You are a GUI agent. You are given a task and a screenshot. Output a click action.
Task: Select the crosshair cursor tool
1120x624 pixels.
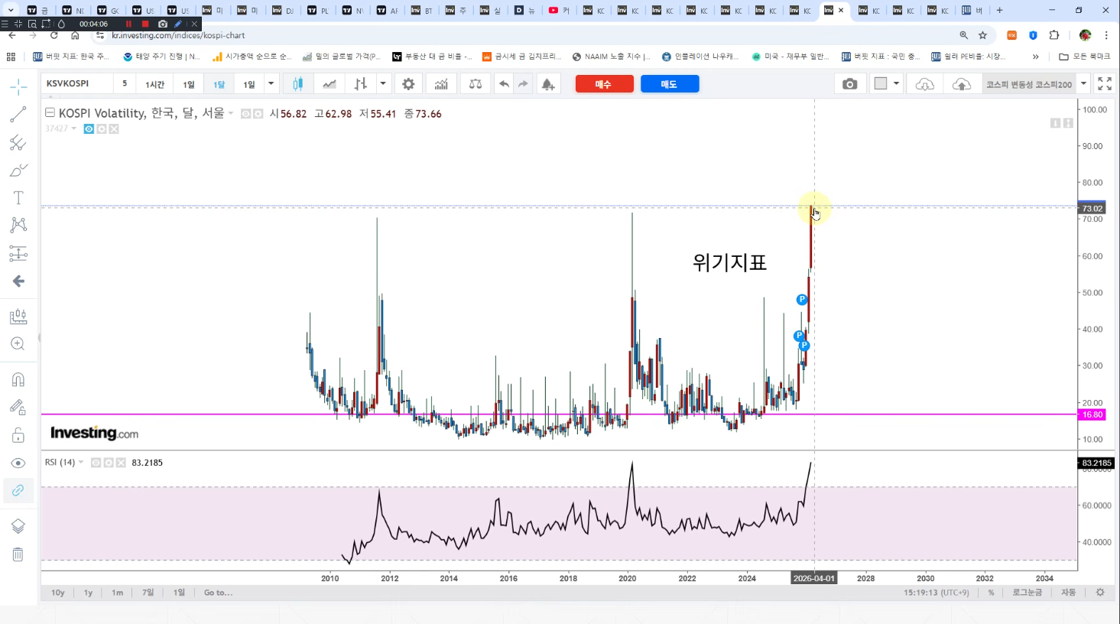[x=18, y=86]
